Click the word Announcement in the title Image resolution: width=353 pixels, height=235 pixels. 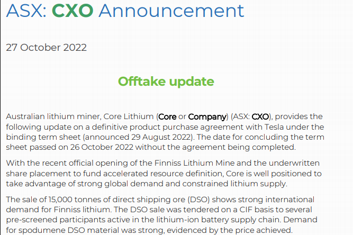pos(171,10)
